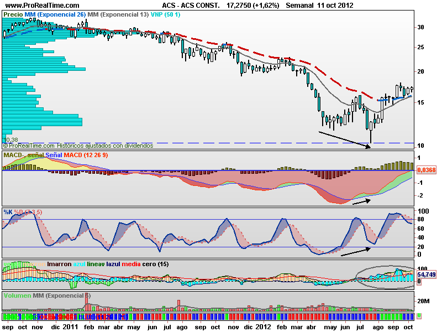
Task: Click the ProRealTime.com dividend-adjusted copyright notice
Action: pyautogui.click(x=78, y=146)
